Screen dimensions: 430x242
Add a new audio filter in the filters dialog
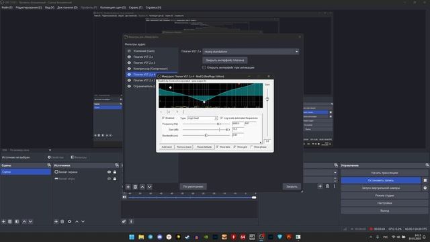[128, 187]
